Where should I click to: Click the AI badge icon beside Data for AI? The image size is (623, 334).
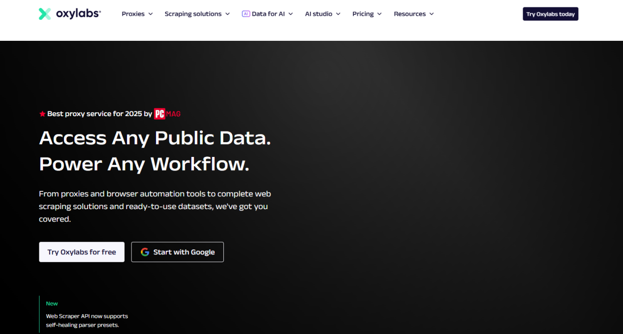246,14
